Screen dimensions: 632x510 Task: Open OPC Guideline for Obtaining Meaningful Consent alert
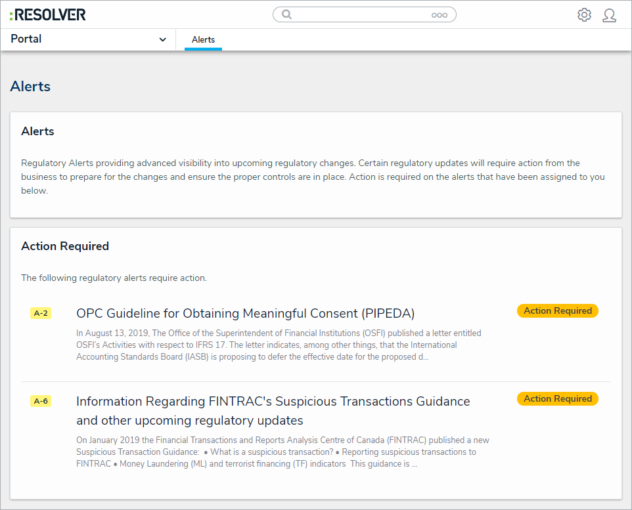246,313
